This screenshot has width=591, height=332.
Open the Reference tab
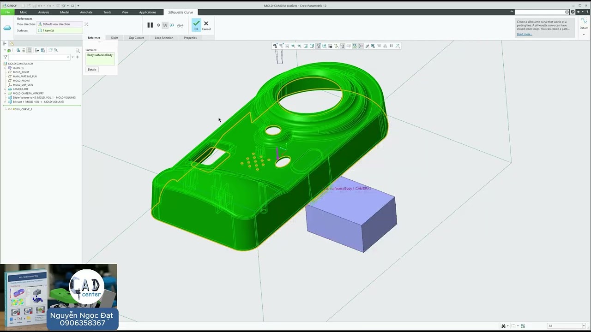(x=94, y=38)
